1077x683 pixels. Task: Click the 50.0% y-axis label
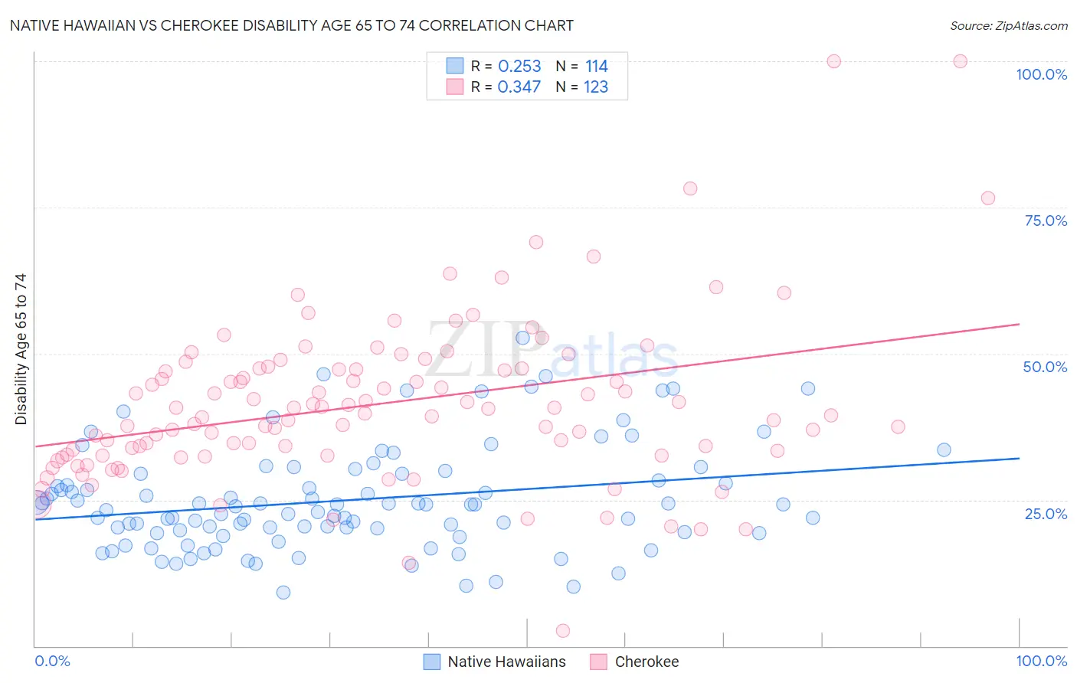(1045, 367)
